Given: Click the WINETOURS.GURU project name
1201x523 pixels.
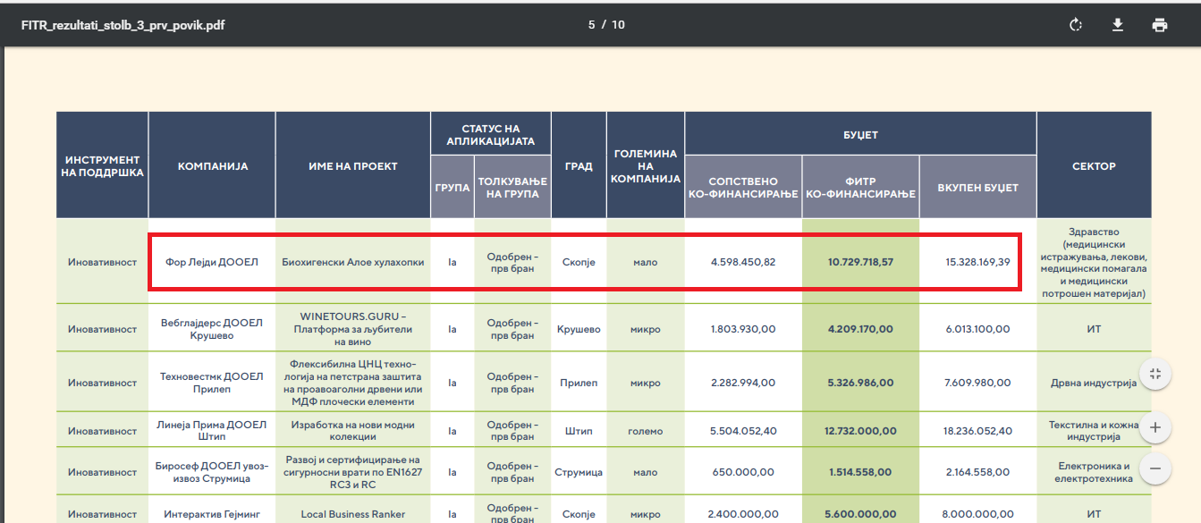Looking at the screenshot, I should (352, 329).
